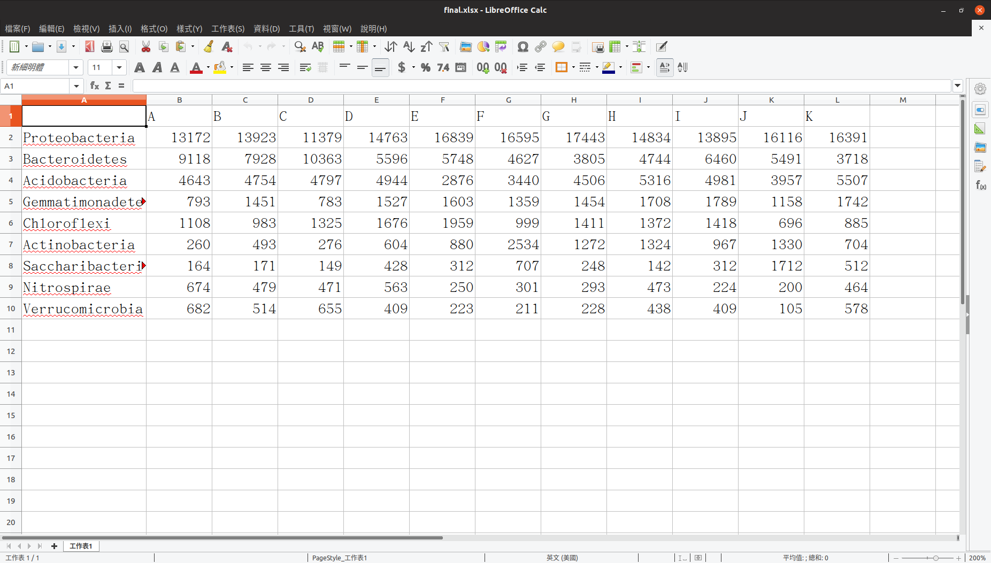991x563 pixels.
Task: Click the Format as Currency dollar icon
Action: pyautogui.click(x=402, y=67)
